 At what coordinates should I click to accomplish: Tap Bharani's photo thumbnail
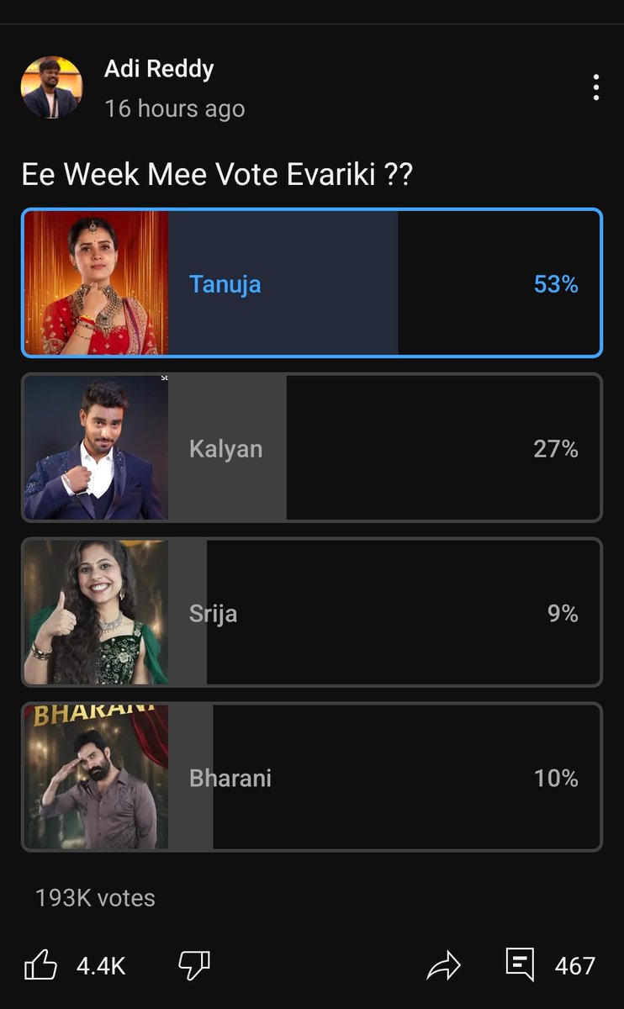96,777
